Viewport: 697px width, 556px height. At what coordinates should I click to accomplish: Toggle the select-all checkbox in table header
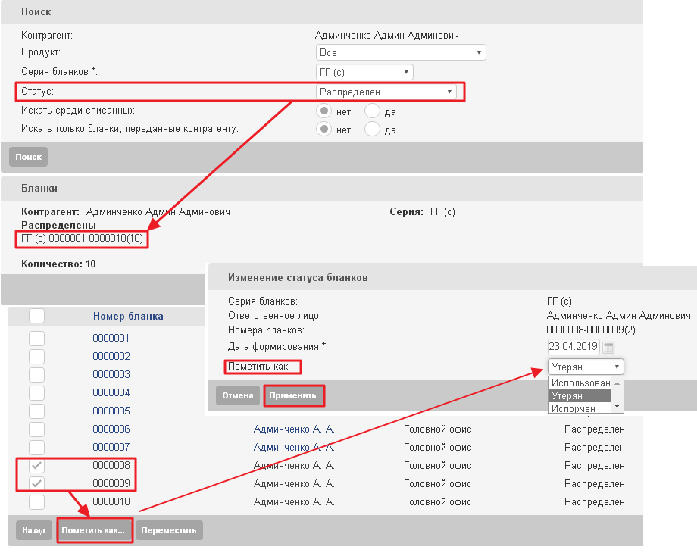[x=37, y=316]
